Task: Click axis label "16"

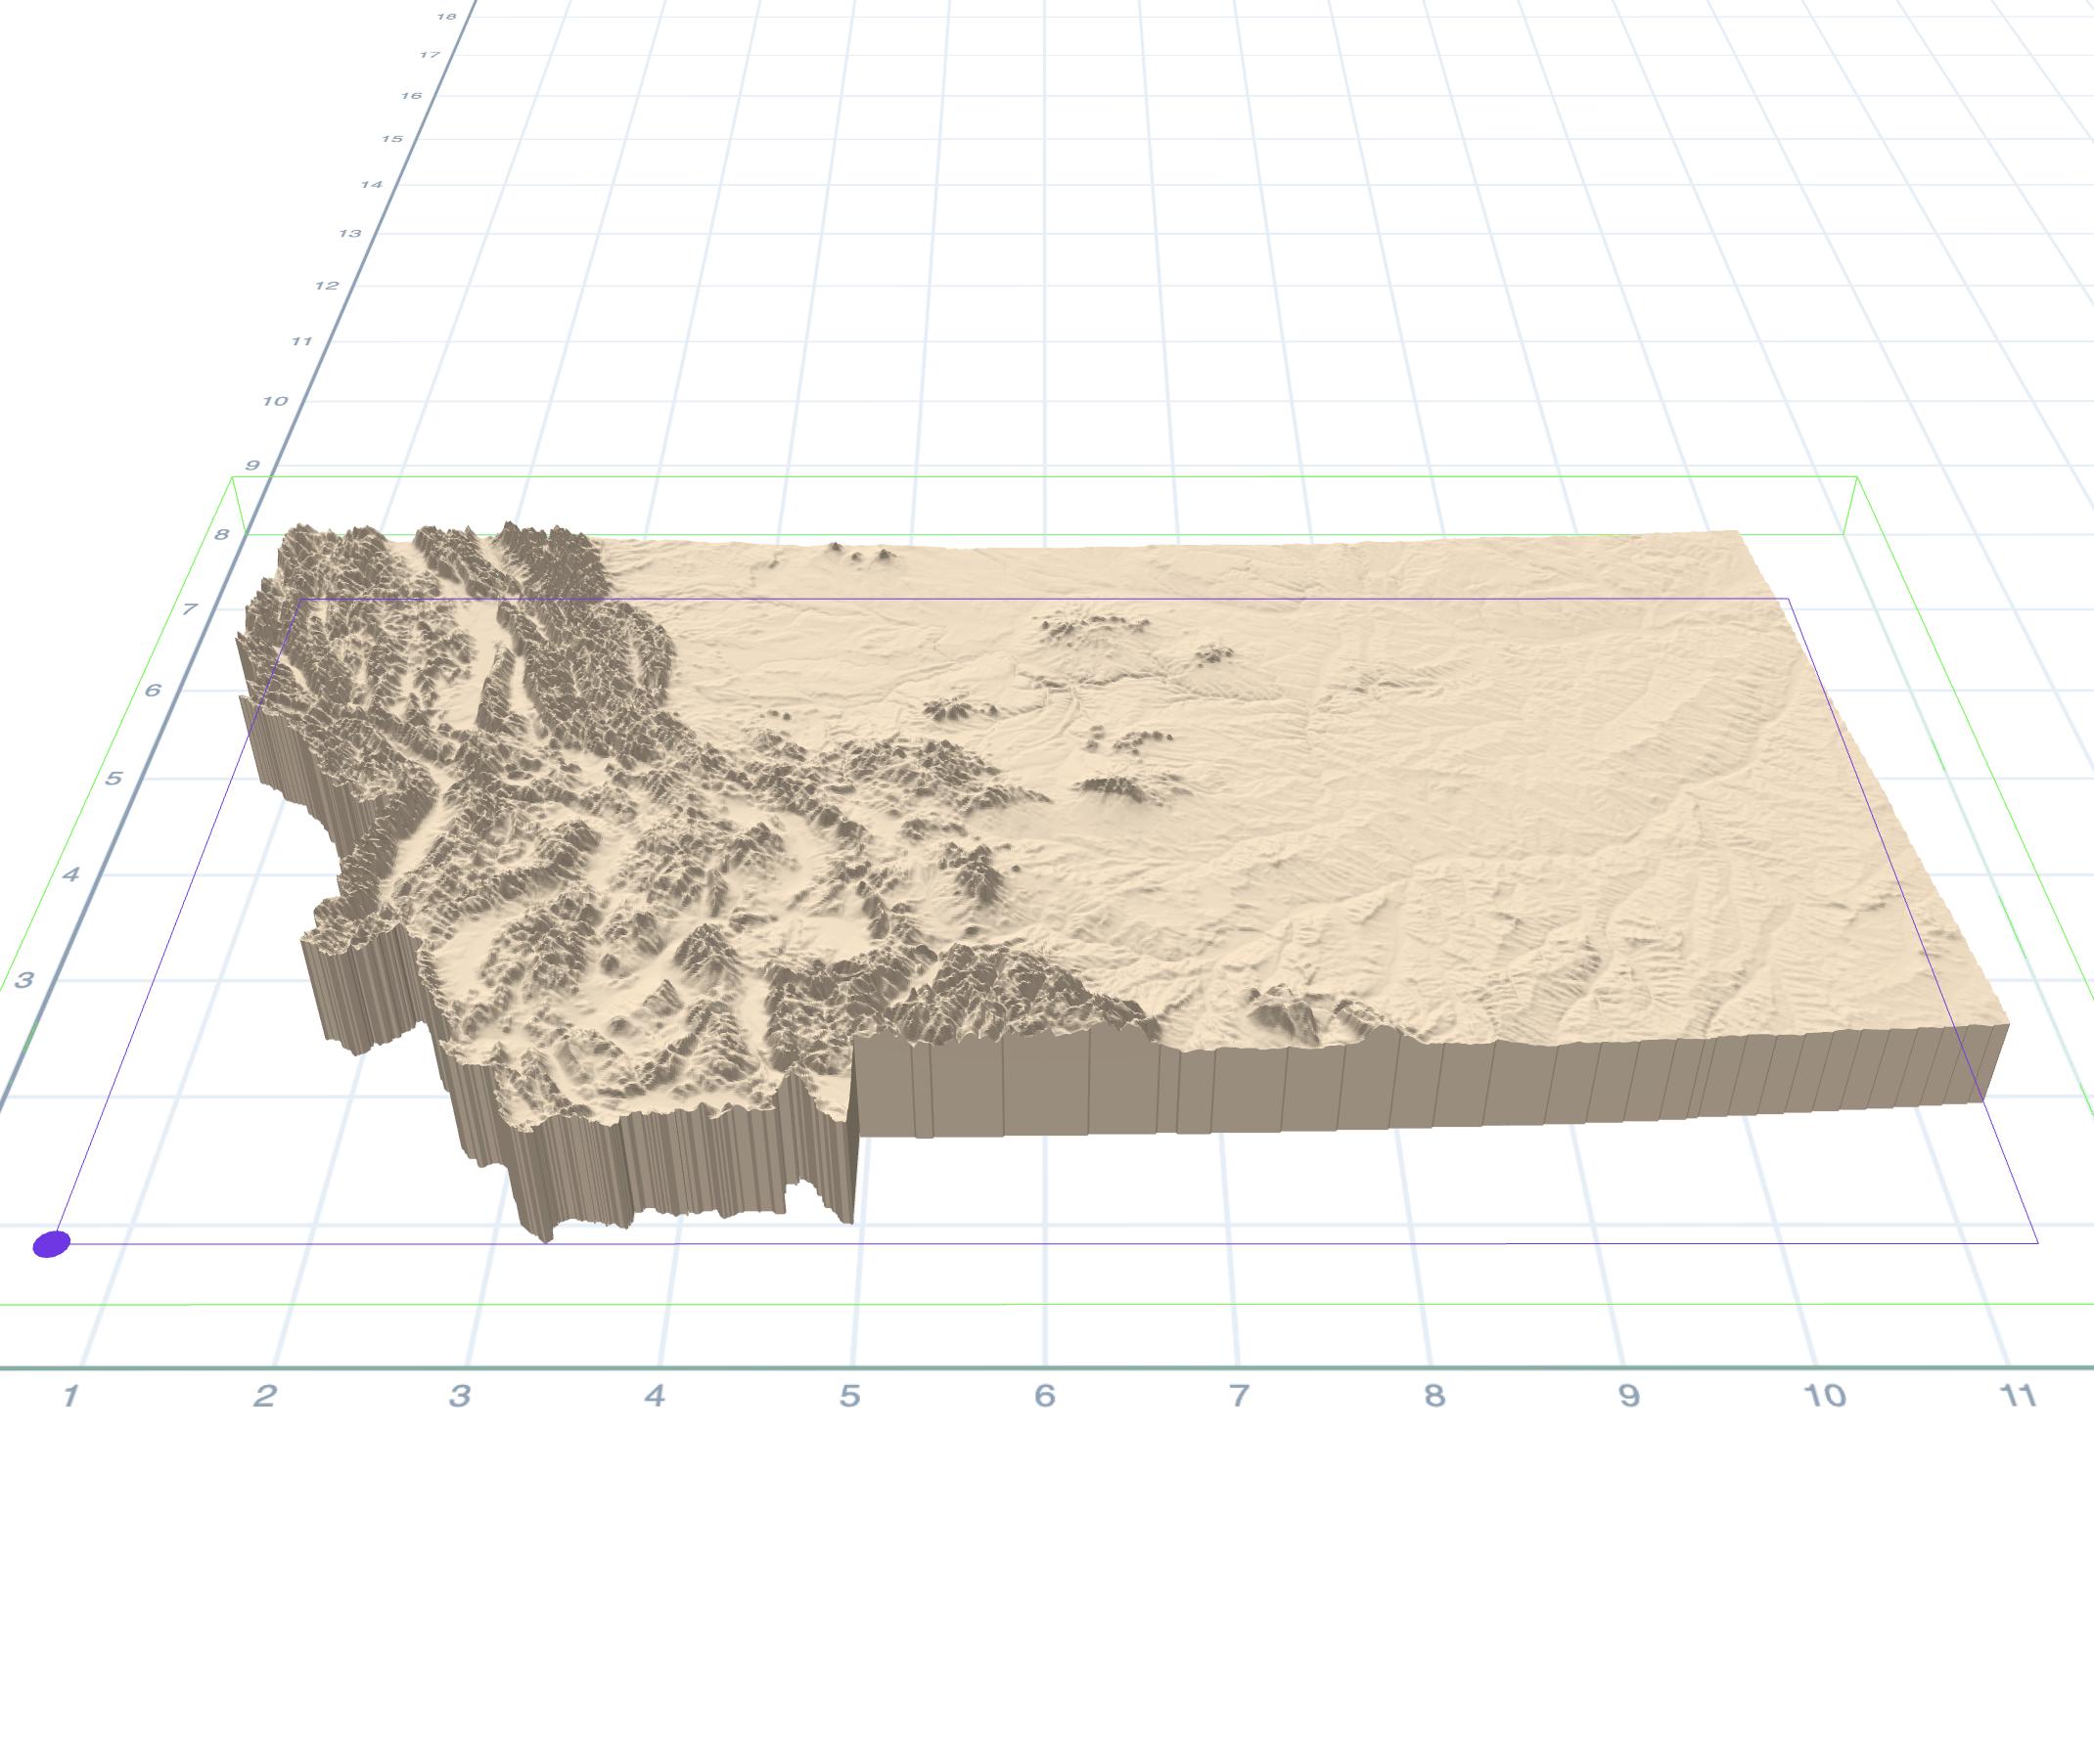Action: [x=411, y=96]
